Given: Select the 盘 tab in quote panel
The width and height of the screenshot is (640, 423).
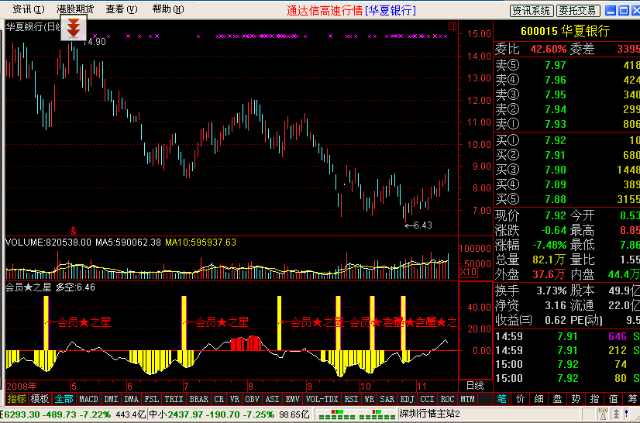Looking at the screenshot, I should (x=558, y=399).
